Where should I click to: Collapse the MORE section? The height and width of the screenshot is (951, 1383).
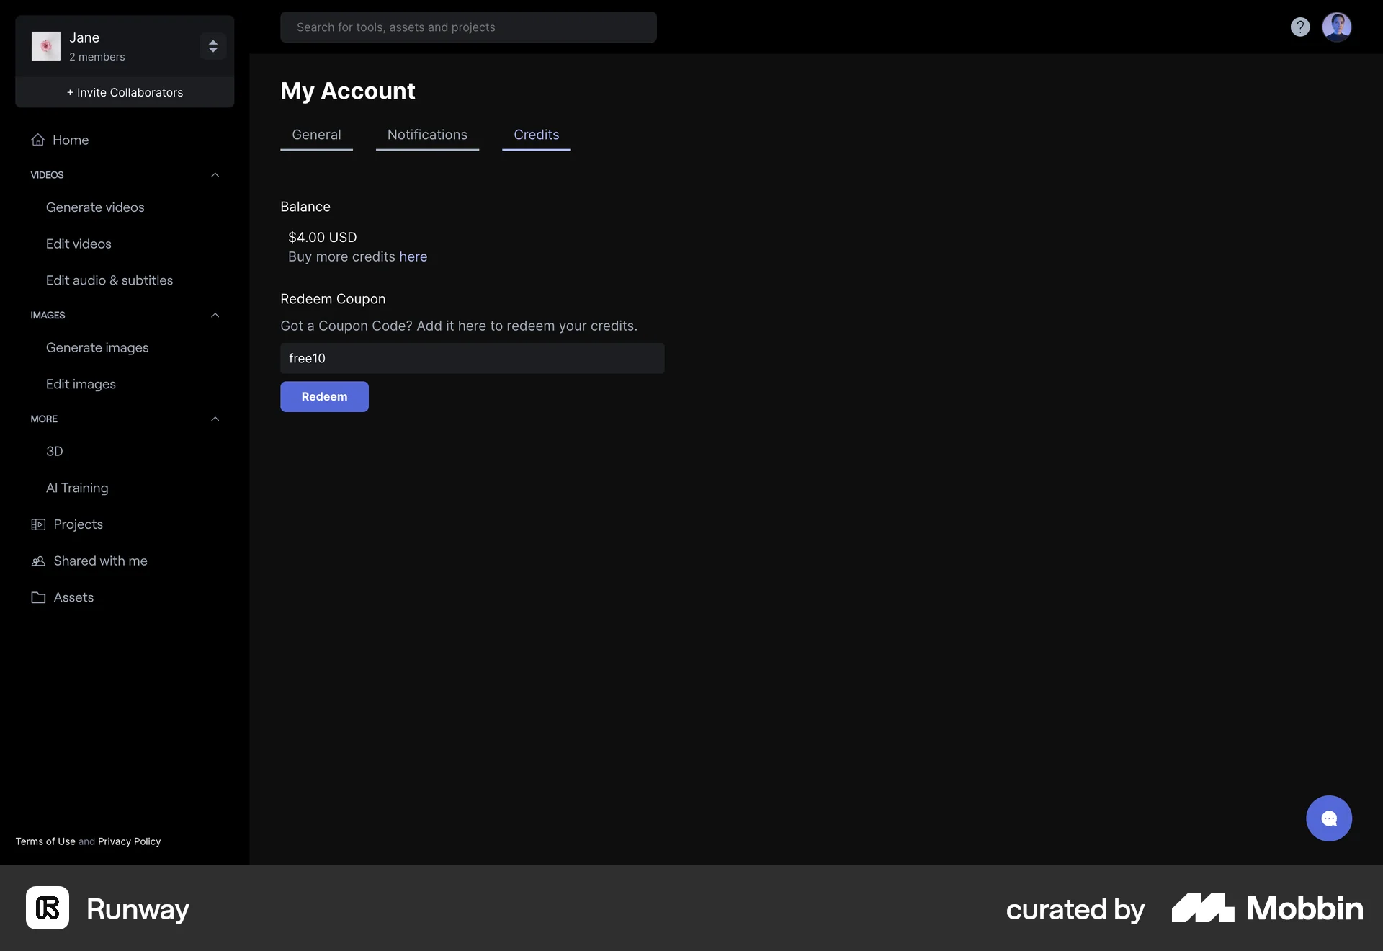pyautogui.click(x=215, y=419)
